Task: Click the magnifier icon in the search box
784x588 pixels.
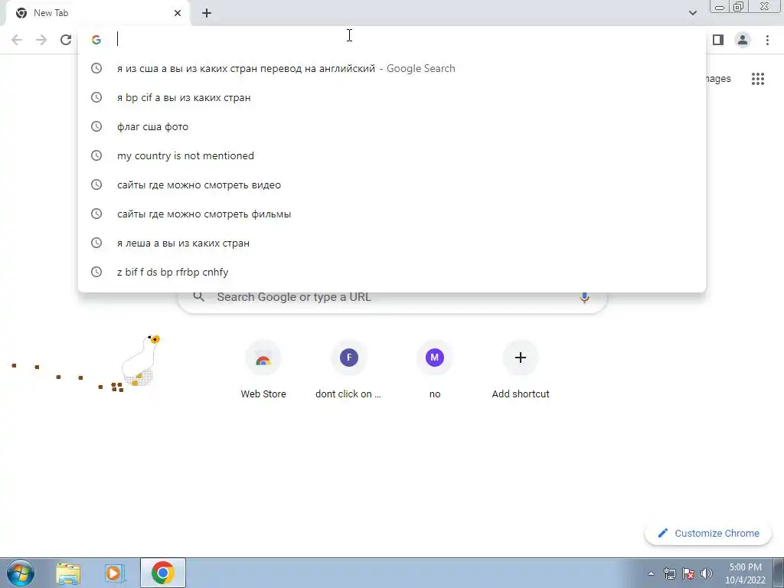Action: 198,297
